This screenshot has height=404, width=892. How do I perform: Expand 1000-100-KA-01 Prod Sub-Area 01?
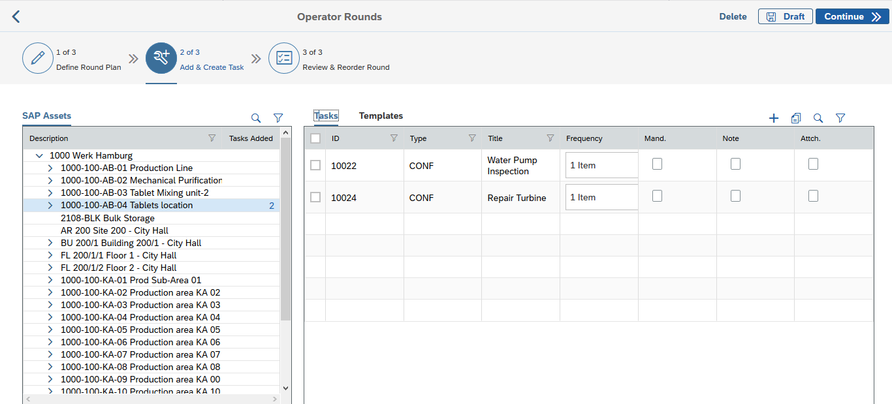coord(50,280)
